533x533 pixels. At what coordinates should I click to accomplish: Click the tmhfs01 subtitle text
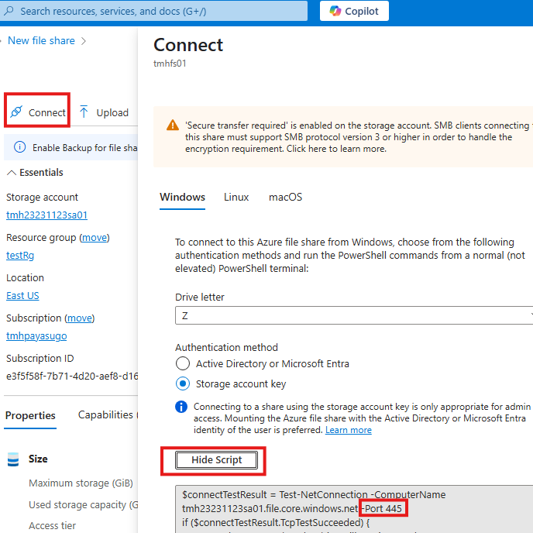coord(170,64)
